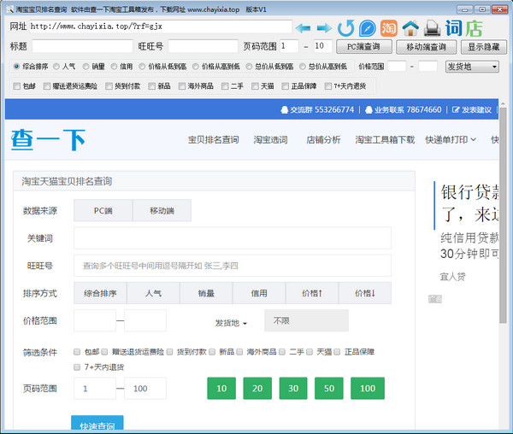Click the green 50 page button
Image resolution: width=513 pixels, height=434 pixels.
pyautogui.click(x=329, y=388)
